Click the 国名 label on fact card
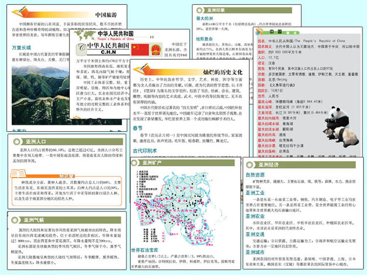 pyautogui.click(x=261, y=41)
